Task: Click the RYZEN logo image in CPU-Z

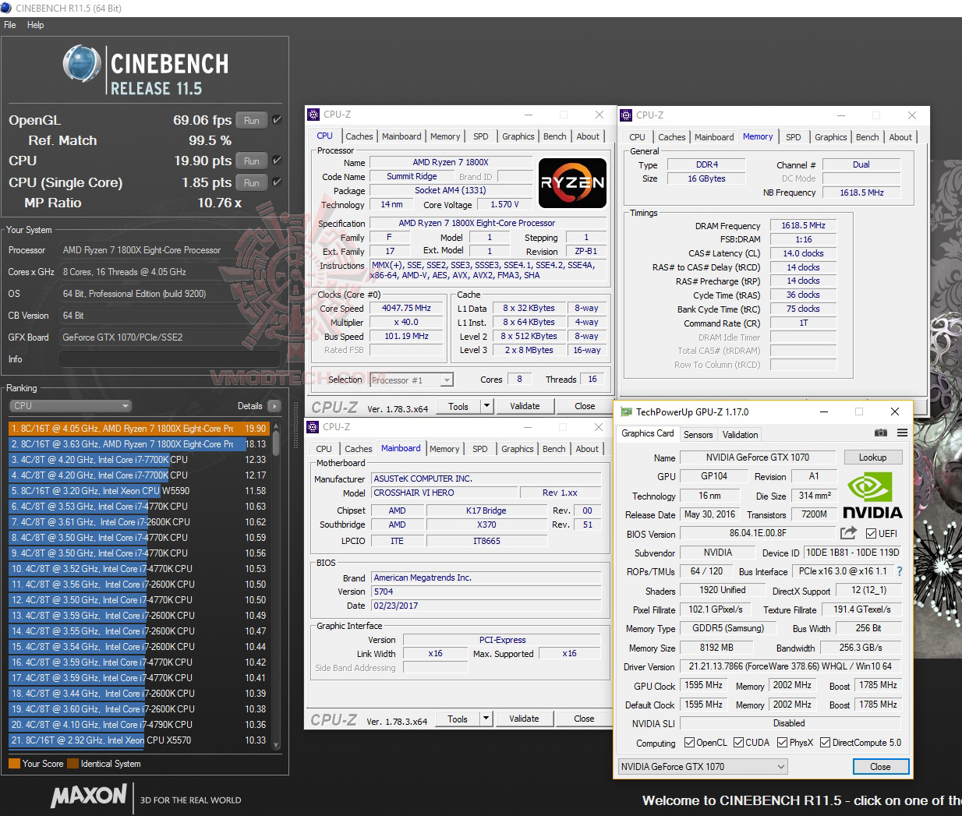Action: (572, 183)
